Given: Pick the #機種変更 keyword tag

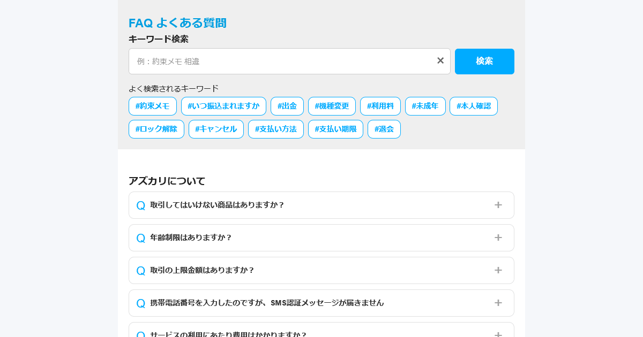Looking at the screenshot, I should 332,106.
